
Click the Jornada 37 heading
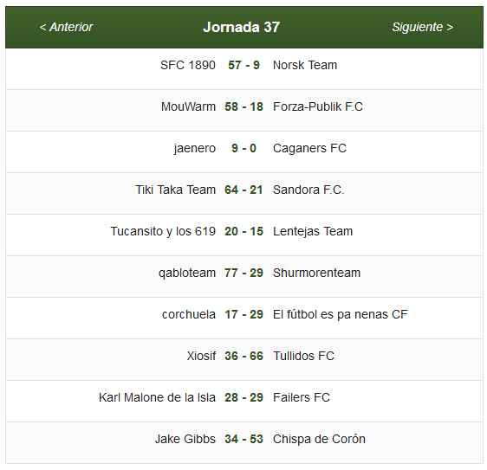click(241, 28)
